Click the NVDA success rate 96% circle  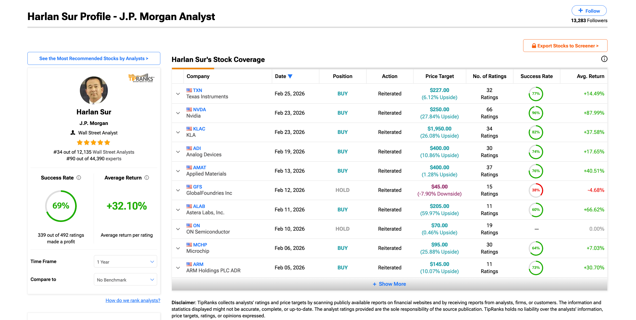[x=536, y=113]
